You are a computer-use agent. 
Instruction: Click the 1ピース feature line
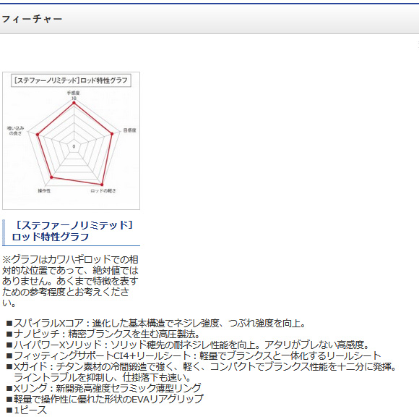click(x=27, y=410)
